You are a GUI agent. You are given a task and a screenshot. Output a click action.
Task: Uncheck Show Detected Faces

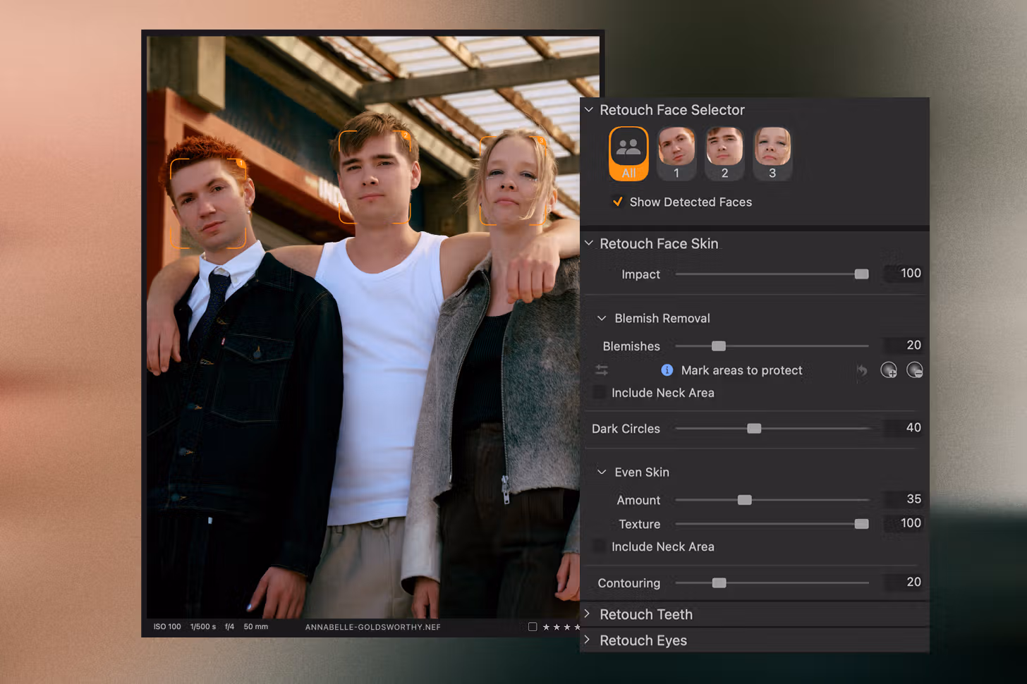[617, 202]
